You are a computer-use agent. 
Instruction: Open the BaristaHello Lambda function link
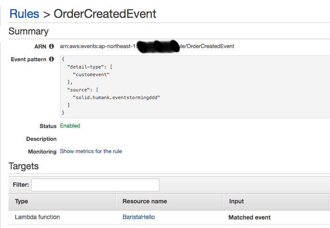(138, 217)
